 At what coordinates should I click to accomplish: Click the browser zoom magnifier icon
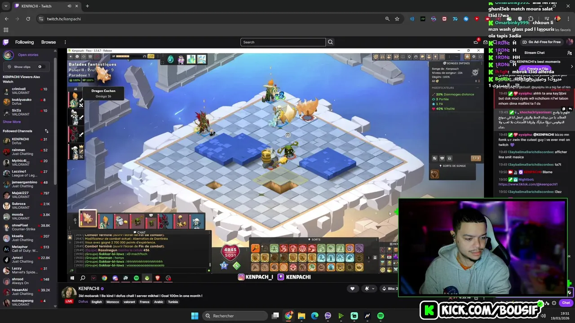point(387,19)
